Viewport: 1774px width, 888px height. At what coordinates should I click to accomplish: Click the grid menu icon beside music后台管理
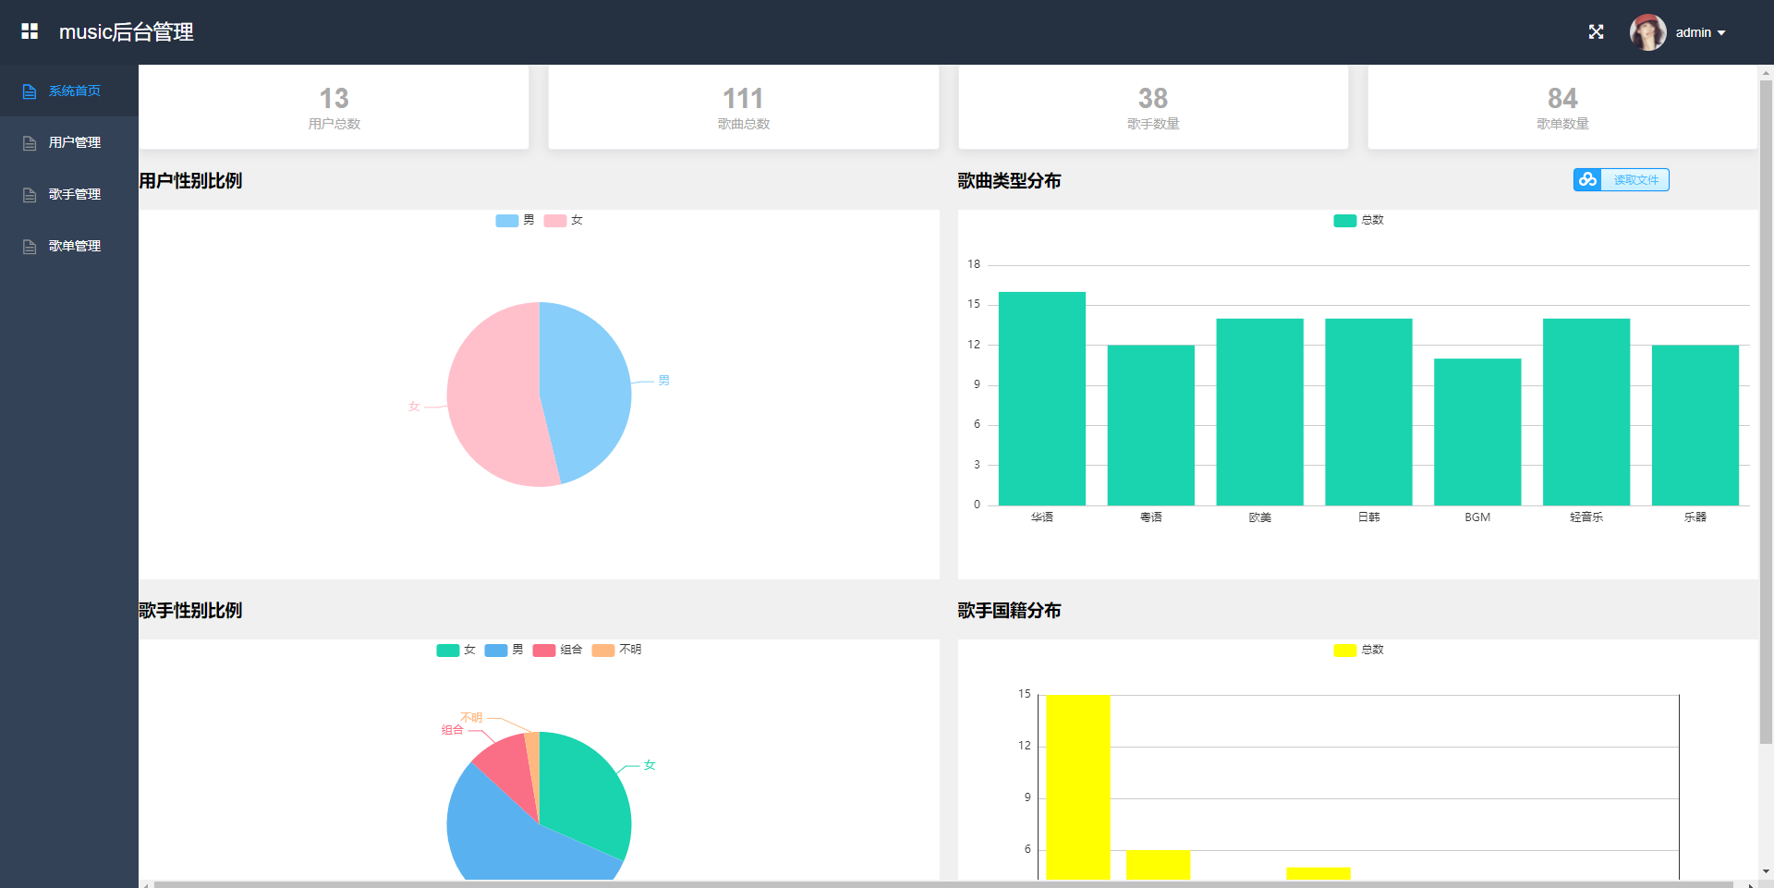pos(30,31)
